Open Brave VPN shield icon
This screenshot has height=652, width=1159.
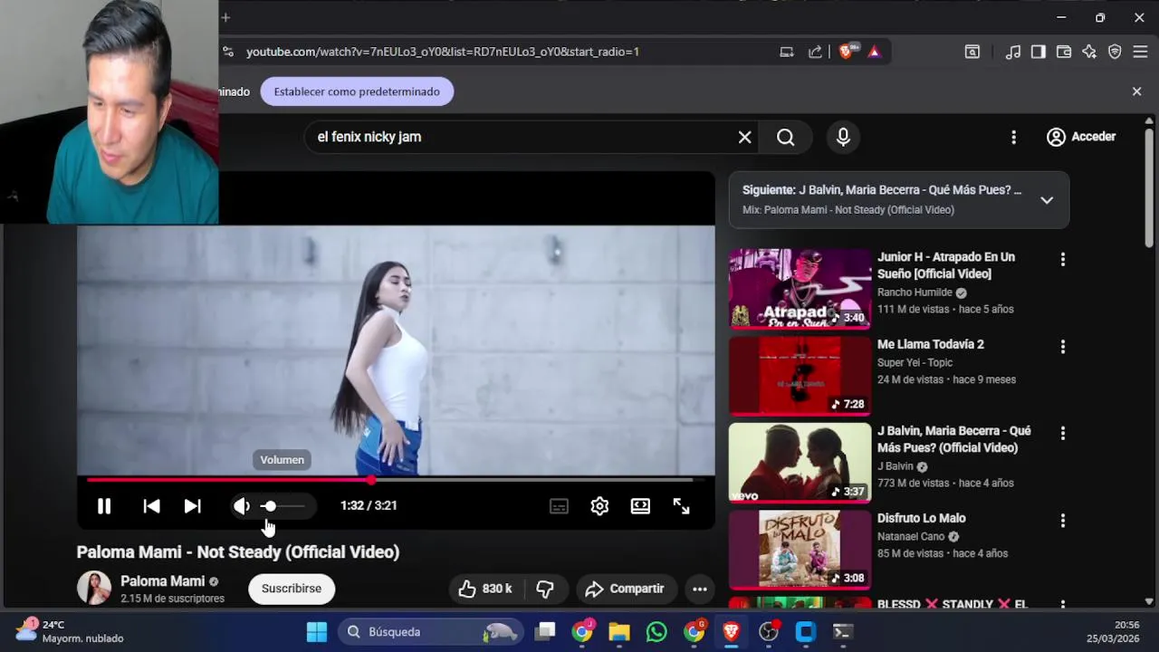pos(1115,52)
